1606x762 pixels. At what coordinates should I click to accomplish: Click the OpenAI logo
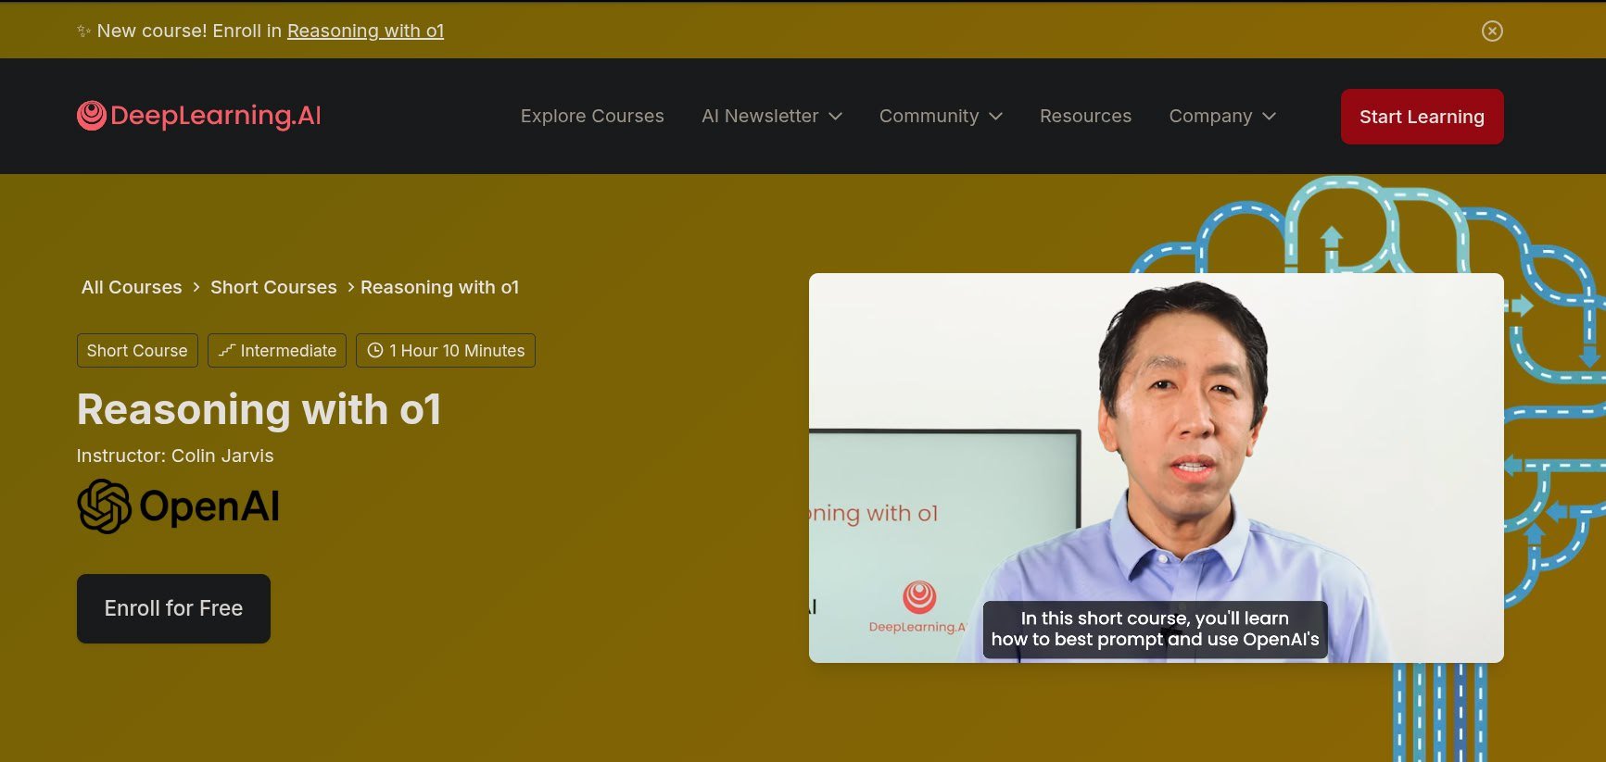(178, 506)
